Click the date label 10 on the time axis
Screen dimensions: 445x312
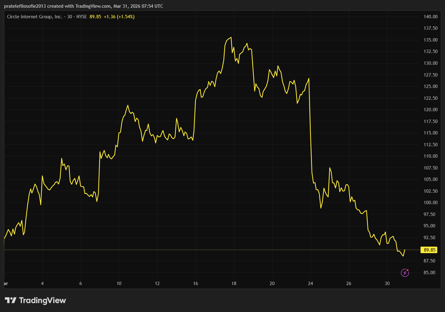click(119, 283)
